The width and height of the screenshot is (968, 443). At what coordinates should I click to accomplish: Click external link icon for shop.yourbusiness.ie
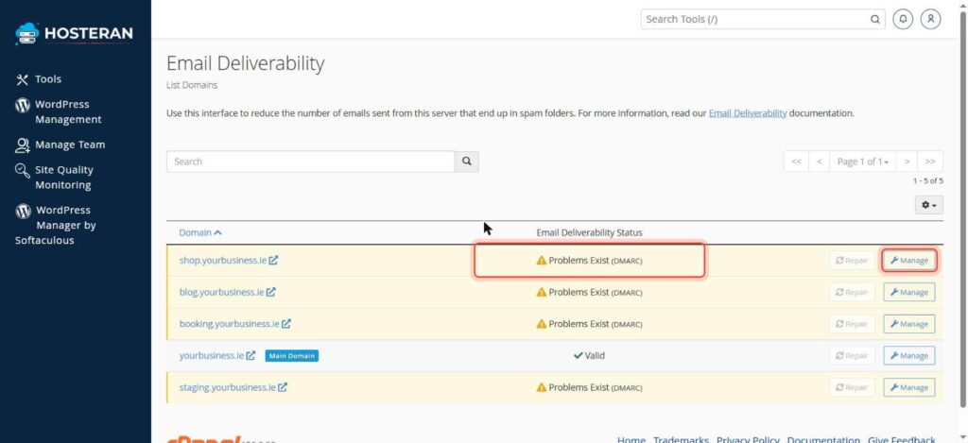(273, 261)
